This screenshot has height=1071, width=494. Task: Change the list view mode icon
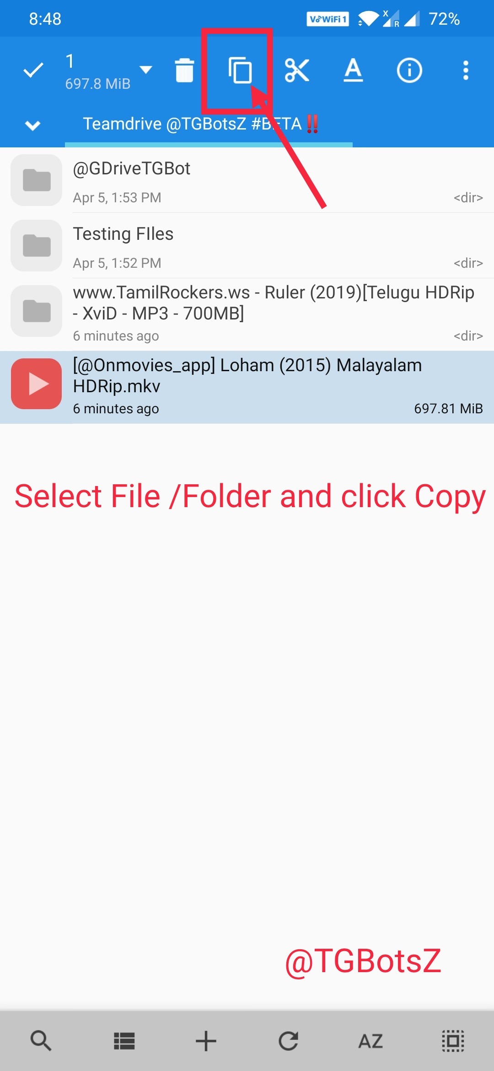click(124, 1041)
